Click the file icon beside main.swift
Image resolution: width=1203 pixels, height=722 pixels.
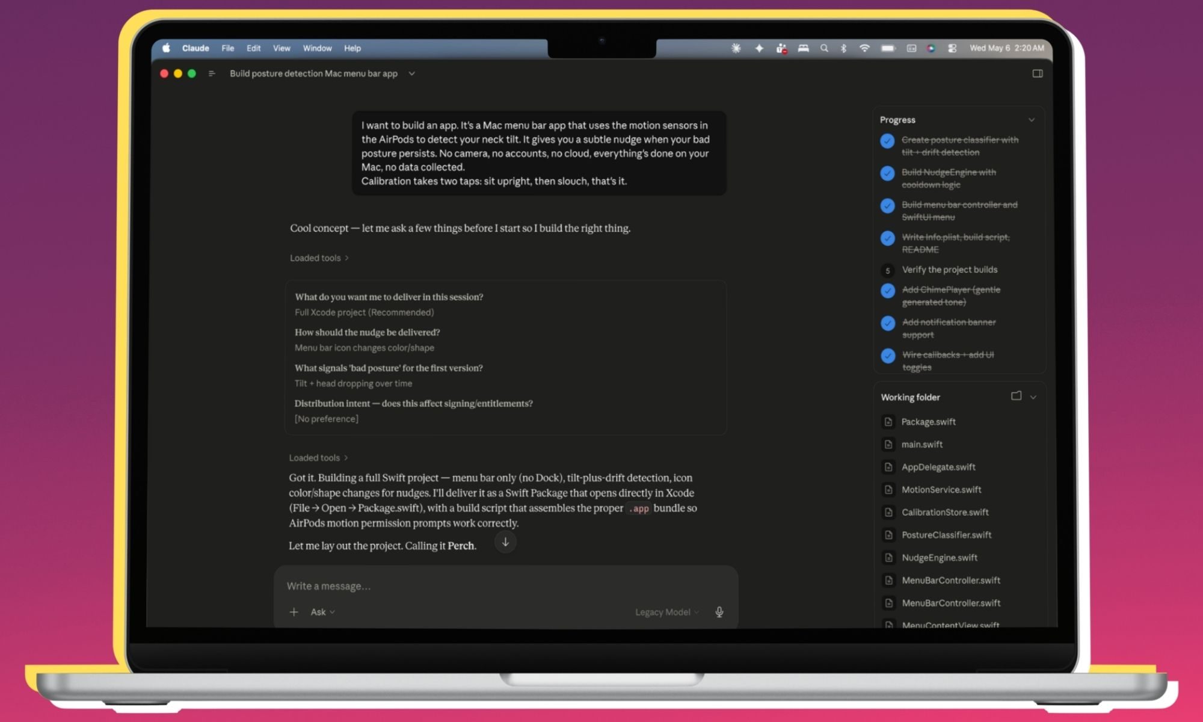pos(888,445)
